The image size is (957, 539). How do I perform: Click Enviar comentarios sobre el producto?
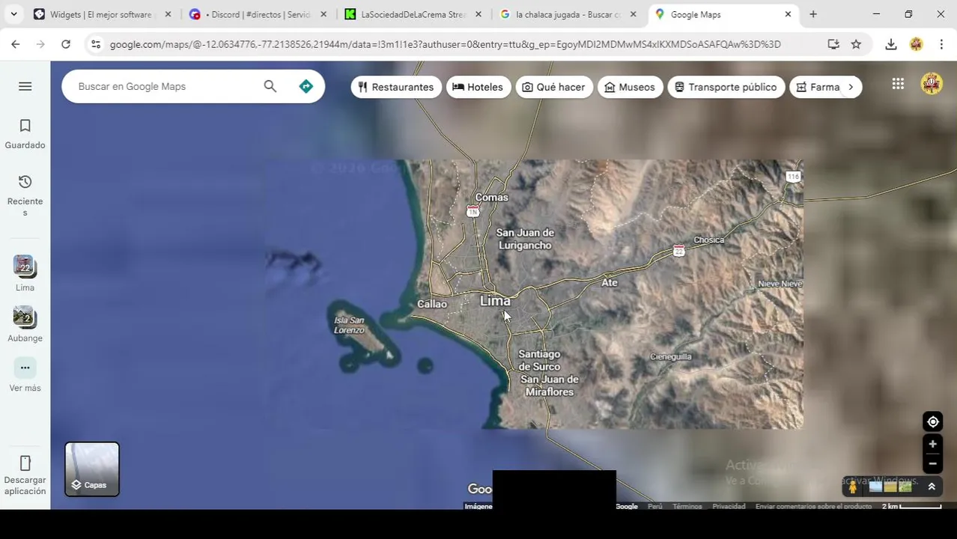pos(813,507)
